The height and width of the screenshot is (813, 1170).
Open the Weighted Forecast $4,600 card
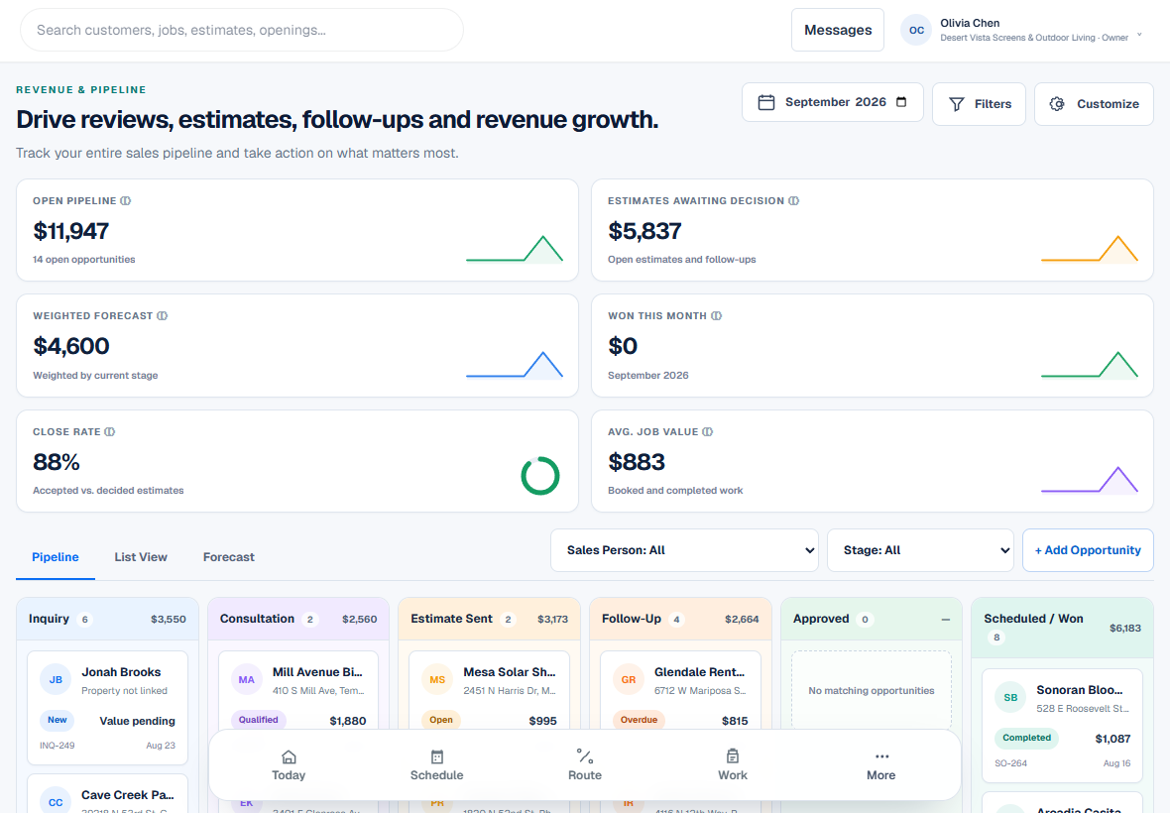(297, 345)
